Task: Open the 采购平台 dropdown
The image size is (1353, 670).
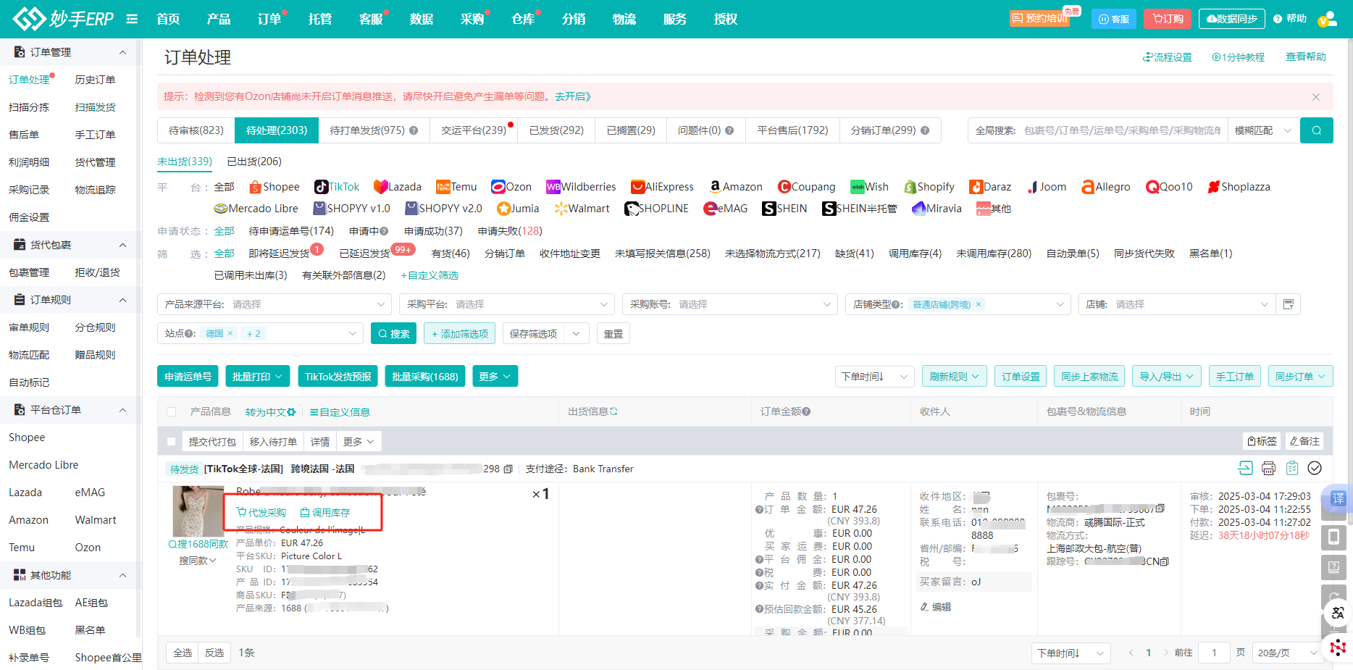Action: coord(507,304)
